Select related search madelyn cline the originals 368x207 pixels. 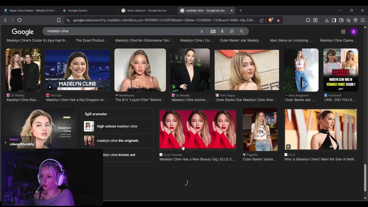118,141
